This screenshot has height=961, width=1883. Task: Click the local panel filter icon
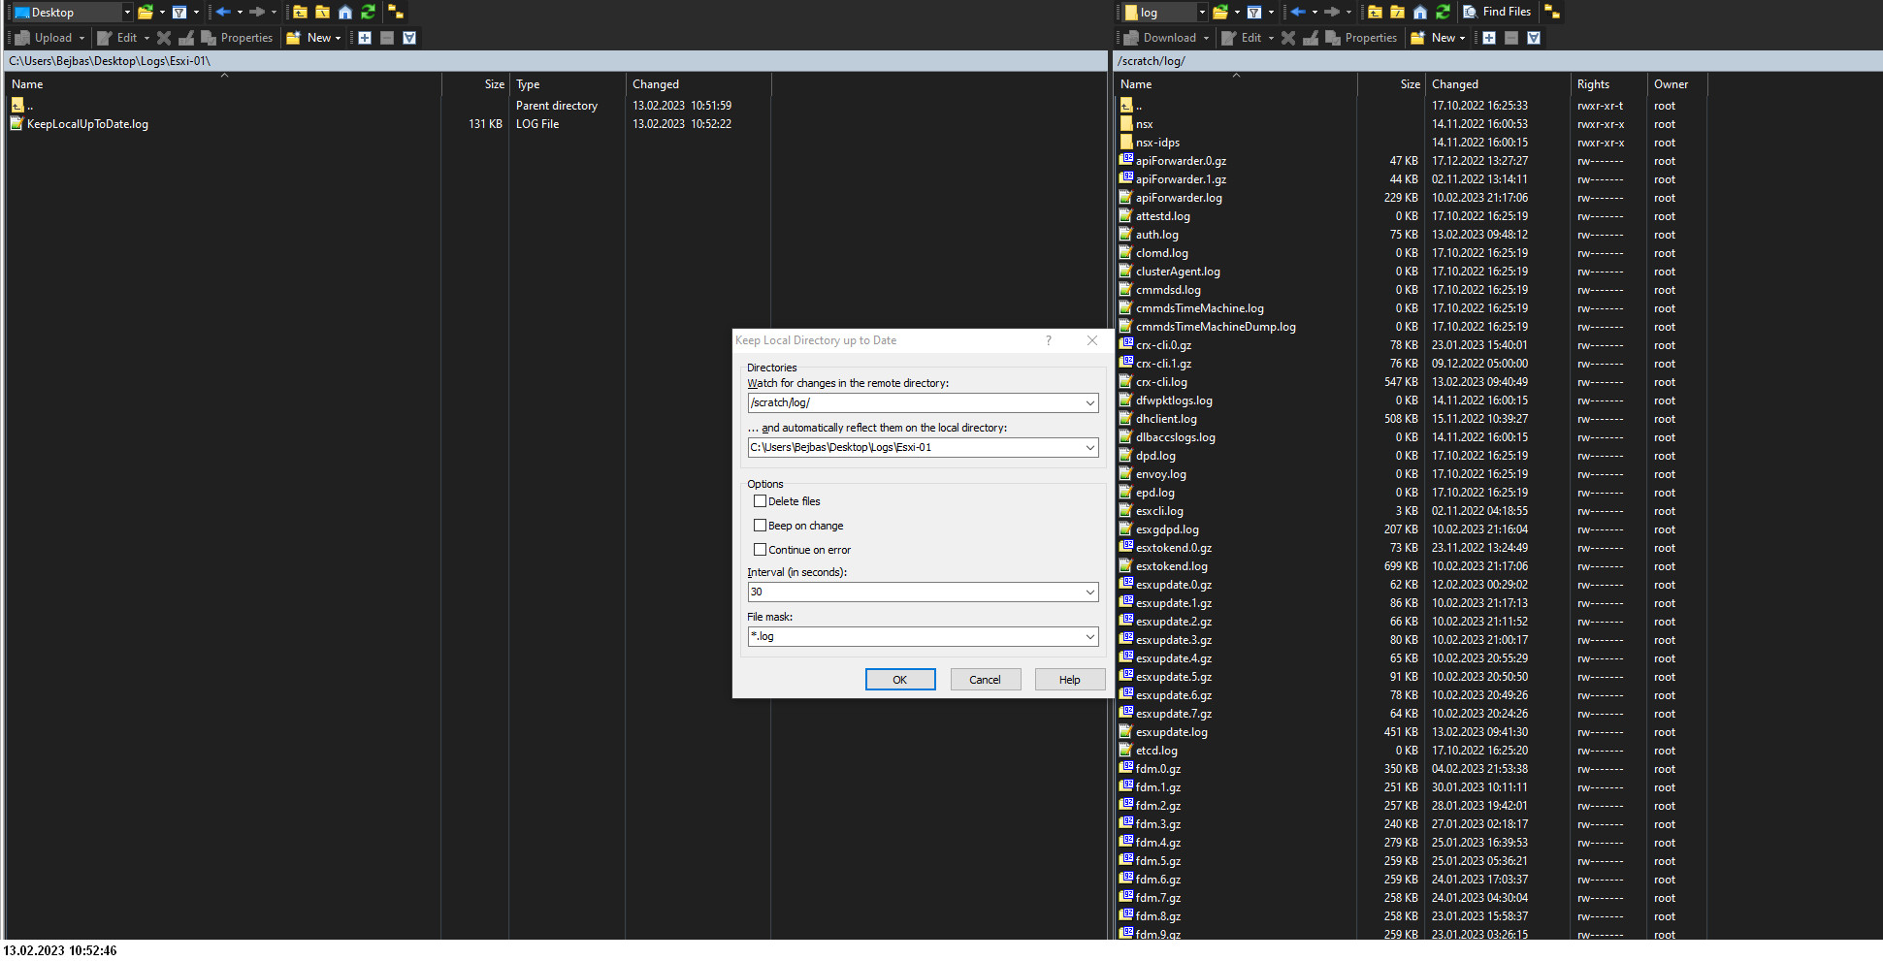(x=179, y=12)
